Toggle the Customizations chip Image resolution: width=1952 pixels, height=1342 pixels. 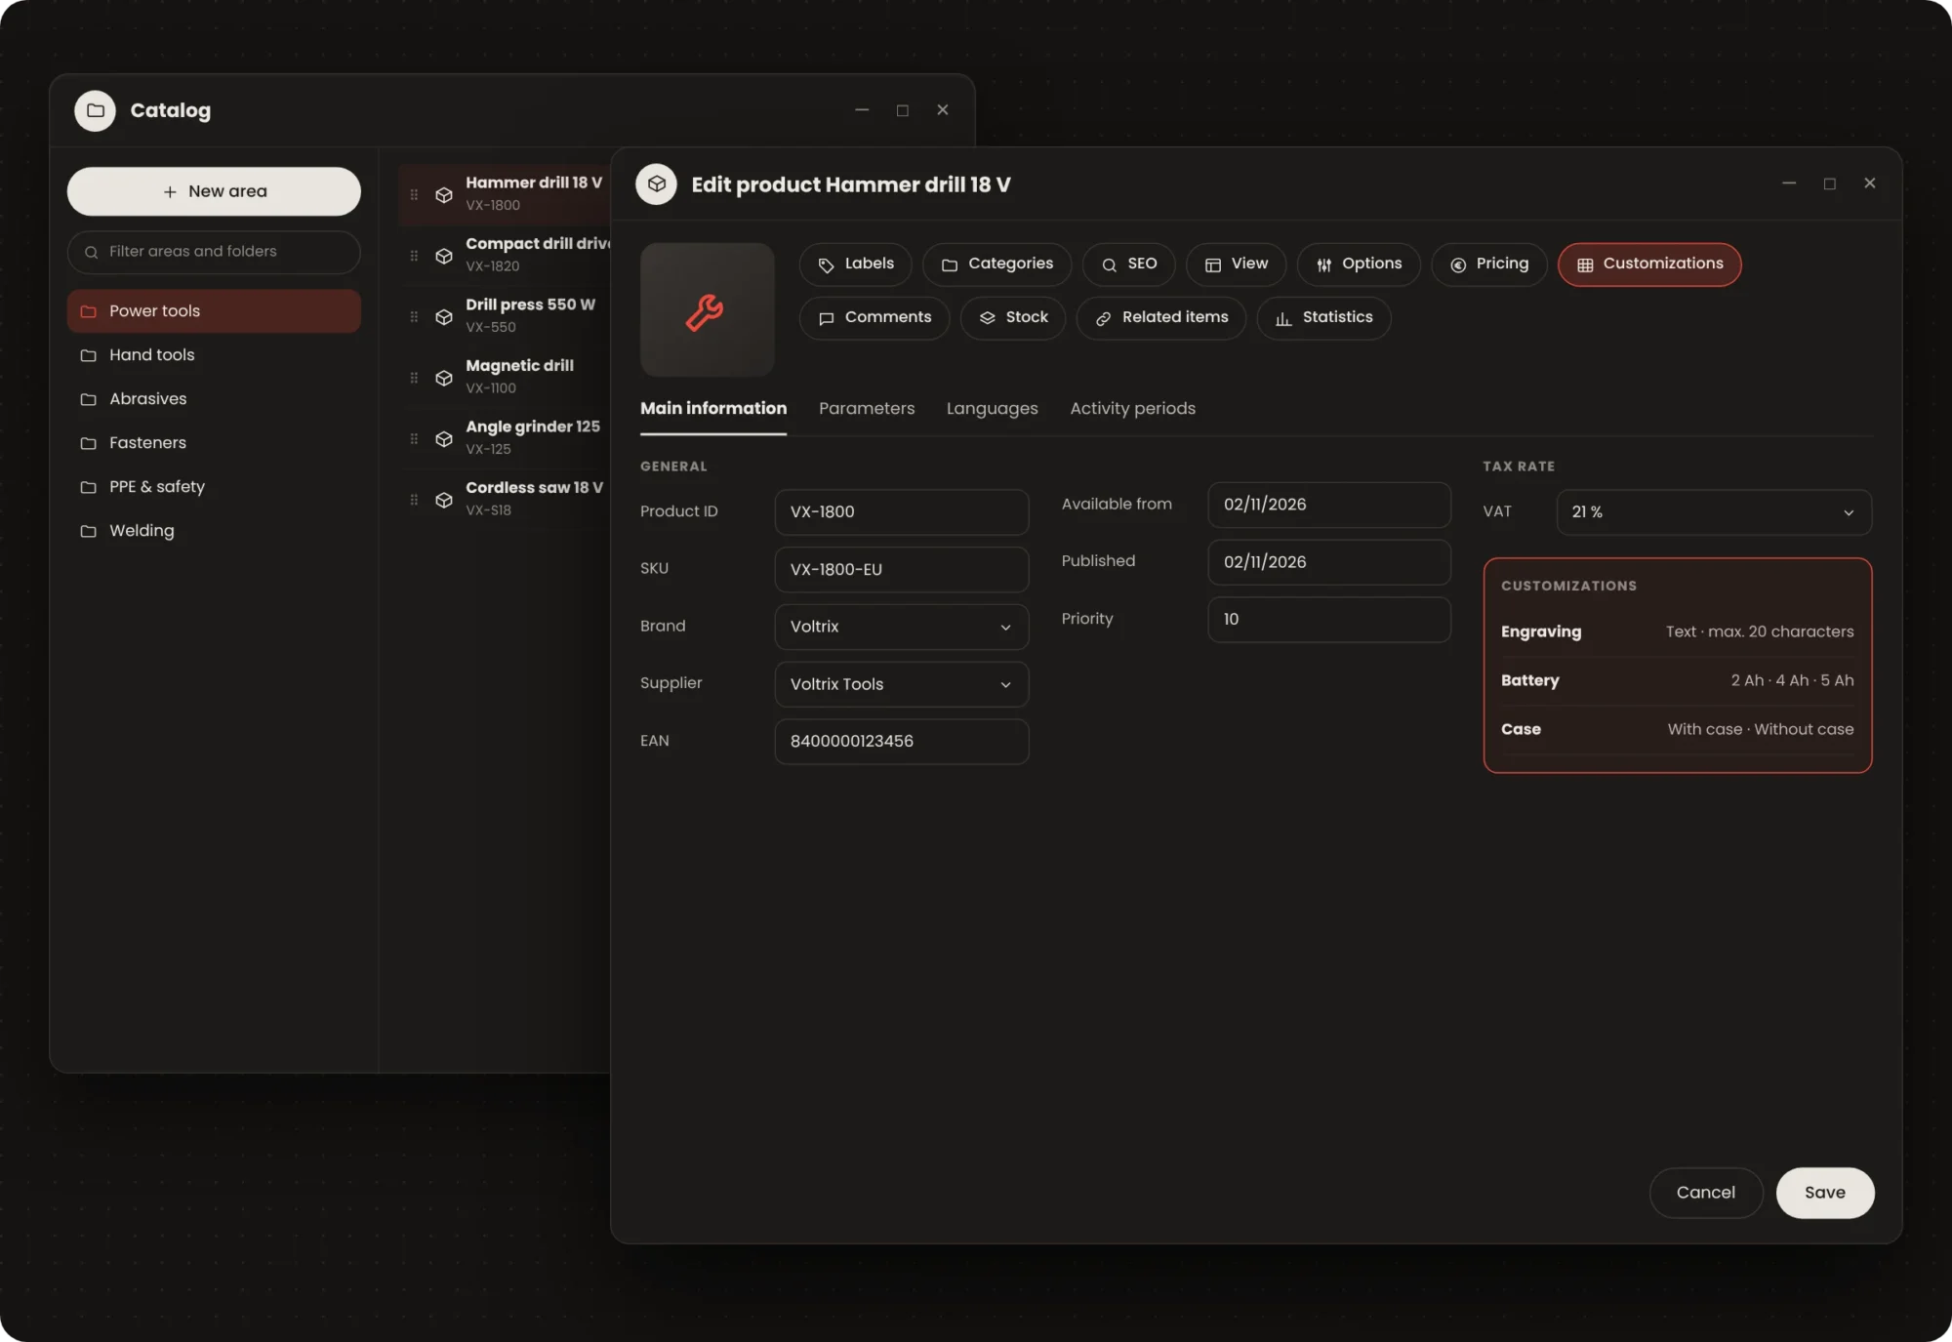[1648, 264]
